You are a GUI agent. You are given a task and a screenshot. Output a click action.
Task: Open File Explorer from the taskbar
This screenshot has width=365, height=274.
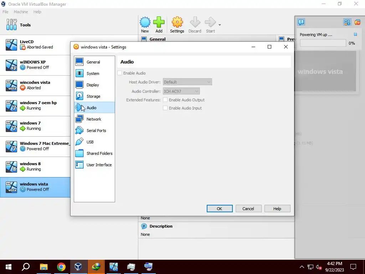43,267
